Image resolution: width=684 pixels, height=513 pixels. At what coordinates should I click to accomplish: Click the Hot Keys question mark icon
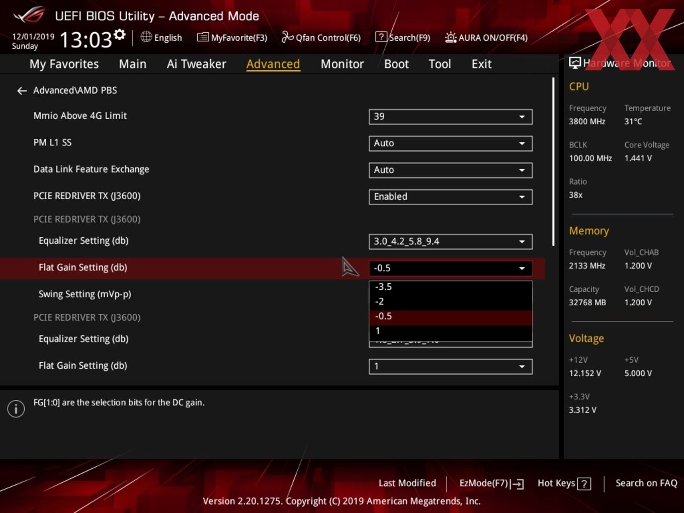584,484
